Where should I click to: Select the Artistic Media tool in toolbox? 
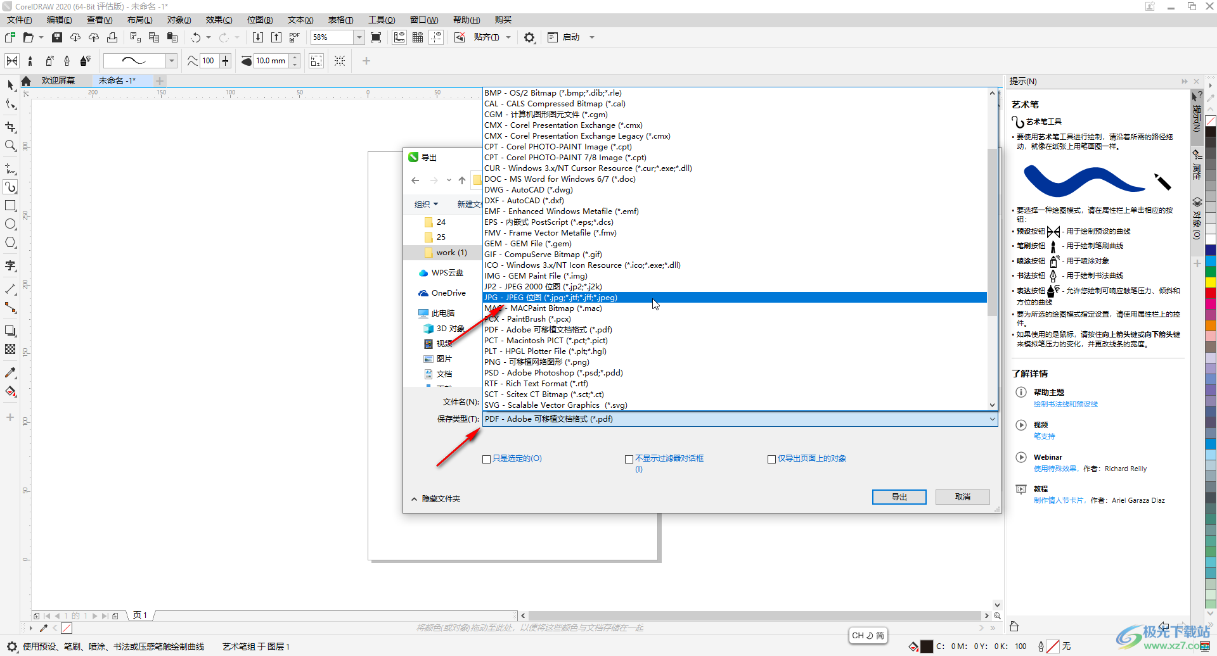[x=10, y=187]
